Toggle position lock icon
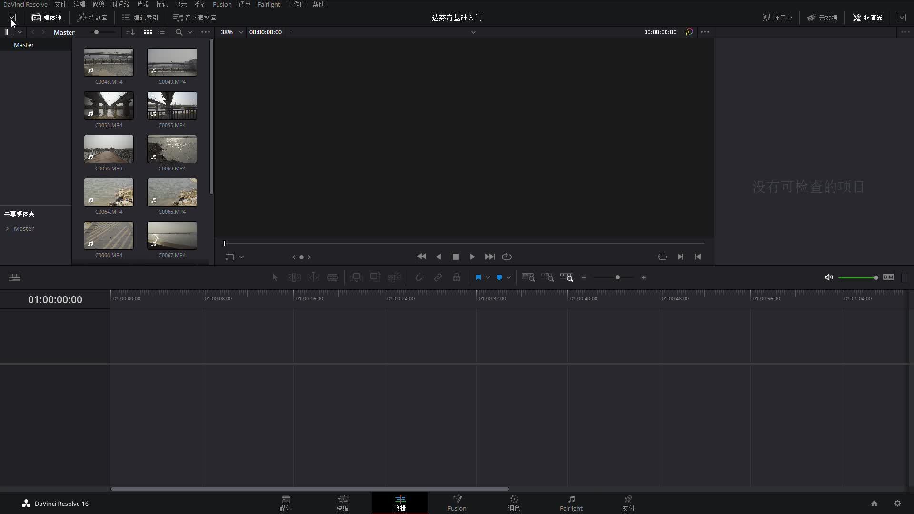914x514 pixels. [457, 277]
